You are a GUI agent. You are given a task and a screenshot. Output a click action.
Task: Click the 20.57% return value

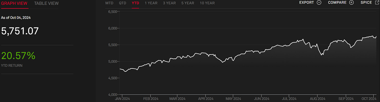[18, 56]
